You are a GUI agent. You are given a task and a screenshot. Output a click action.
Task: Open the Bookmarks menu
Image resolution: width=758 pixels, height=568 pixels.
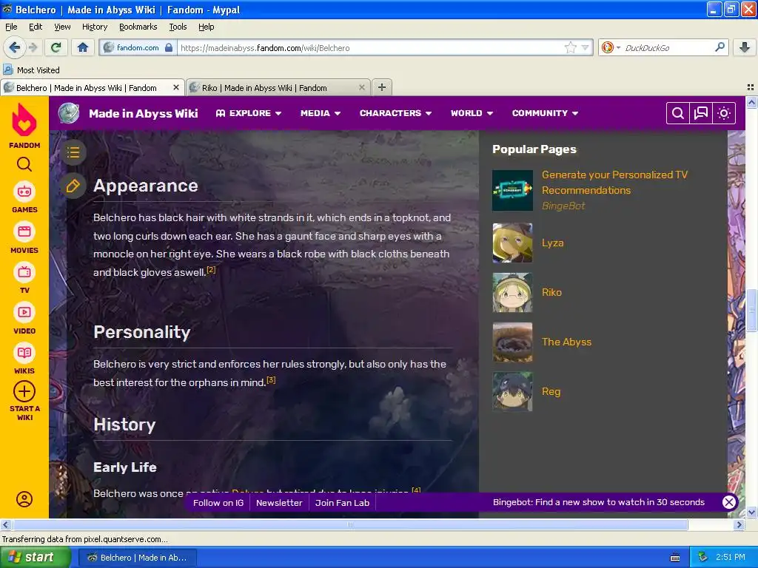(138, 27)
